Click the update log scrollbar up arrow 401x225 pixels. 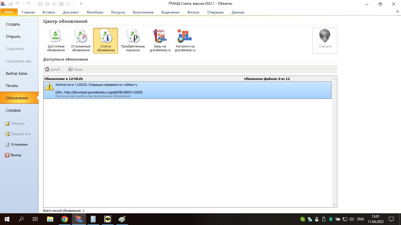click(x=334, y=79)
